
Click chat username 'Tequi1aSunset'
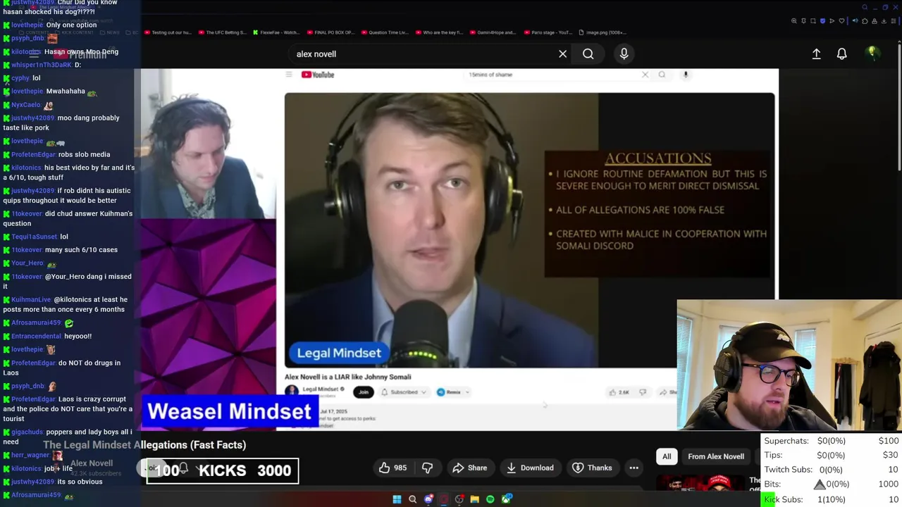coord(34,237)
